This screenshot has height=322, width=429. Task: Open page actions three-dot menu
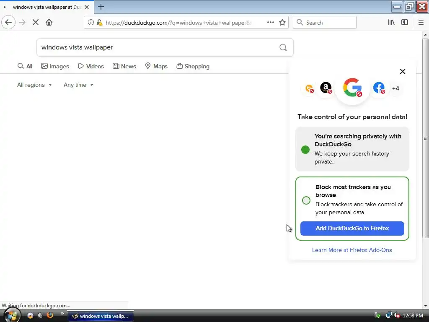[x=271, y=23]
